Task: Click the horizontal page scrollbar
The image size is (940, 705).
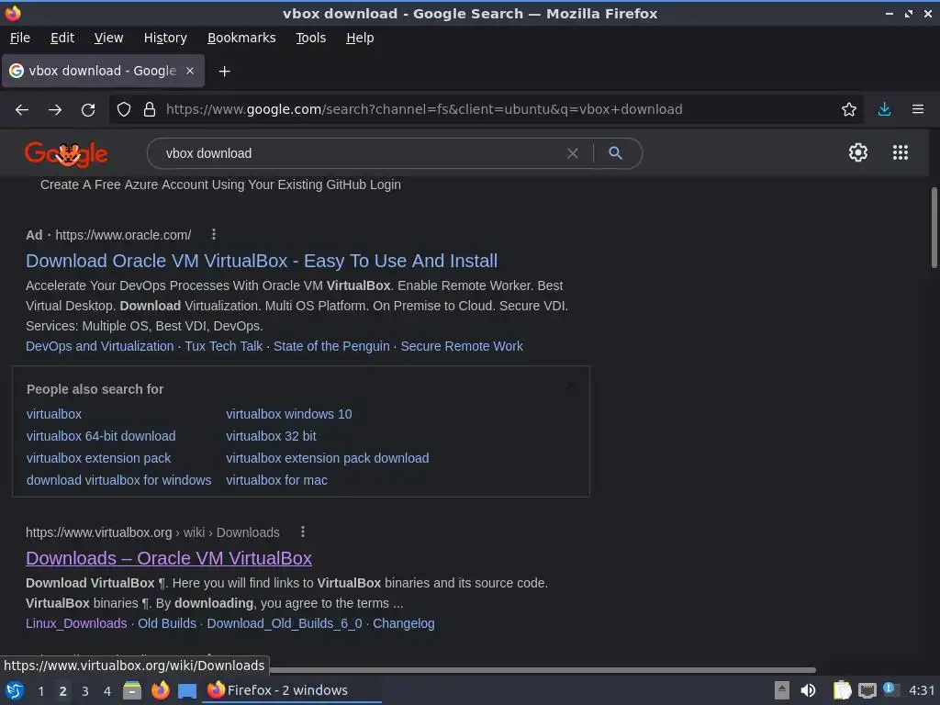Action: coord(543,669)
